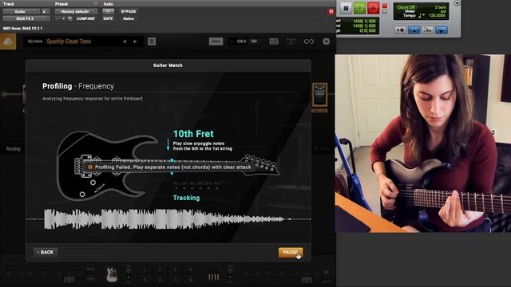This screenshot has height=287, width=511.
Task: Click the Routing label
Action: (x=13, y=149)
